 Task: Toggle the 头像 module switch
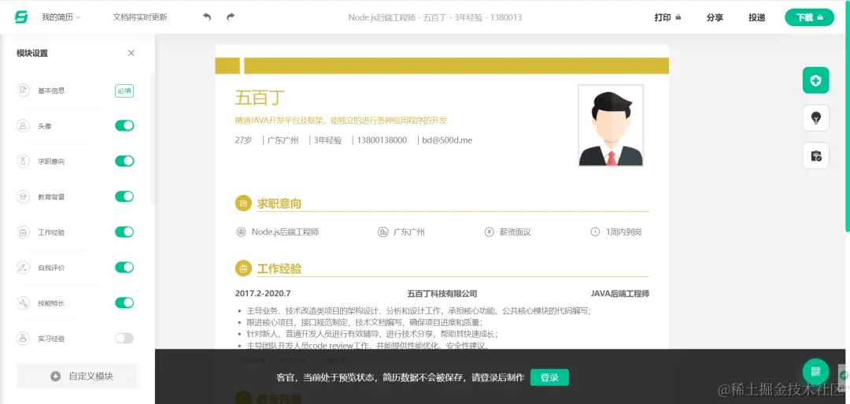124,126
